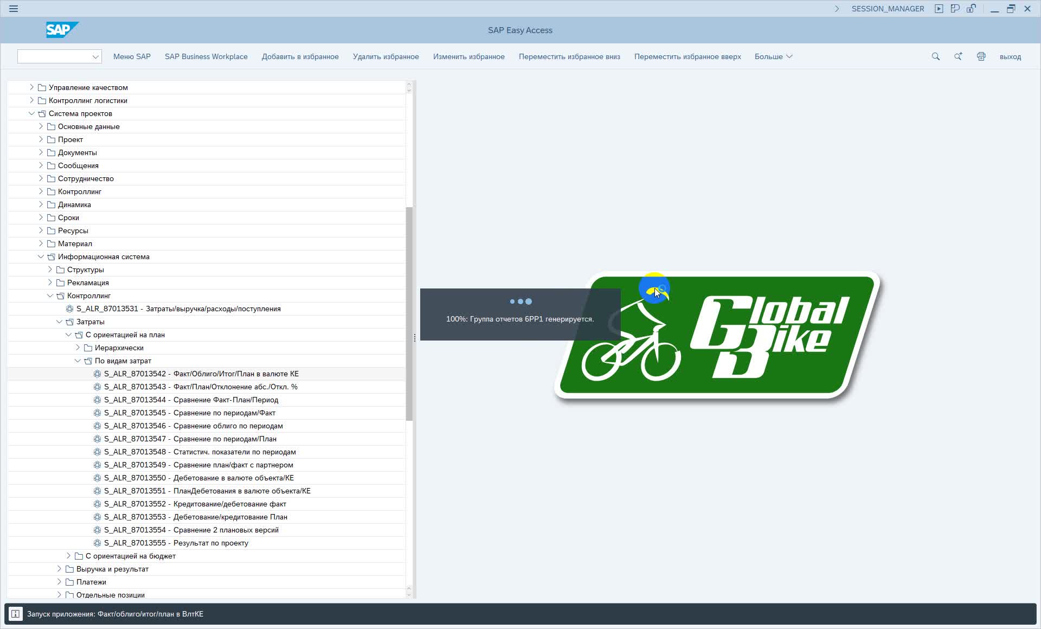This screenshot has height=629, width=1041.
Task: Select S_ALR_87013555 Результат по проекту
Action: point(176,543)
